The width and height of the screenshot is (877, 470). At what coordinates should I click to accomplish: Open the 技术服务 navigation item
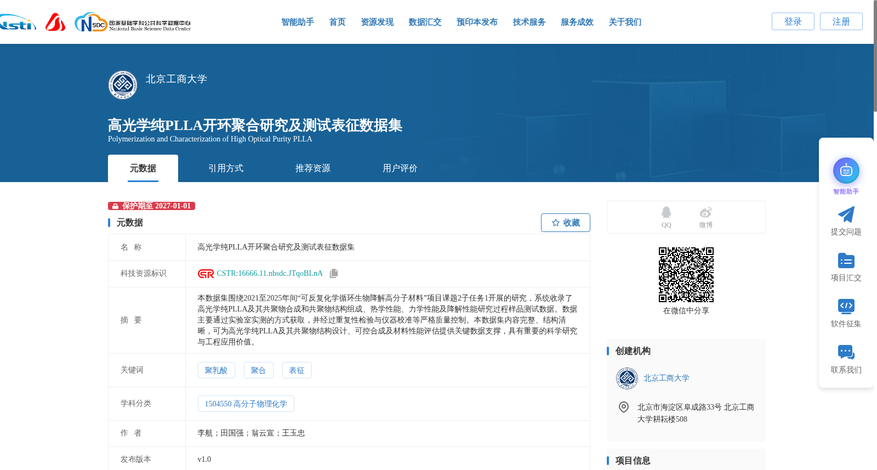coord(529,22)
